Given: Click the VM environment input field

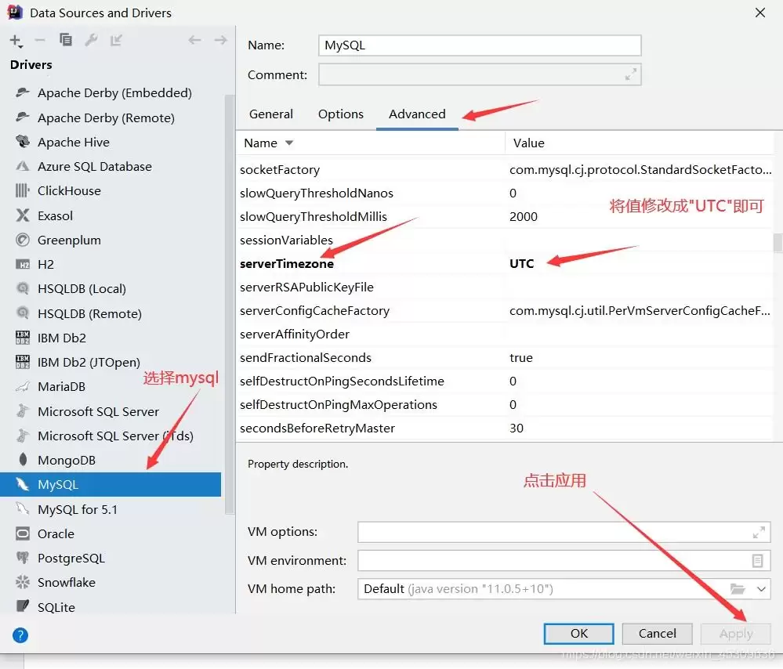Looking at the screenshot, I should click(x=564, y=561).
